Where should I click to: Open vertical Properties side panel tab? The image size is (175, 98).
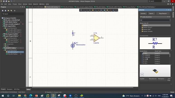coord(173,15)
